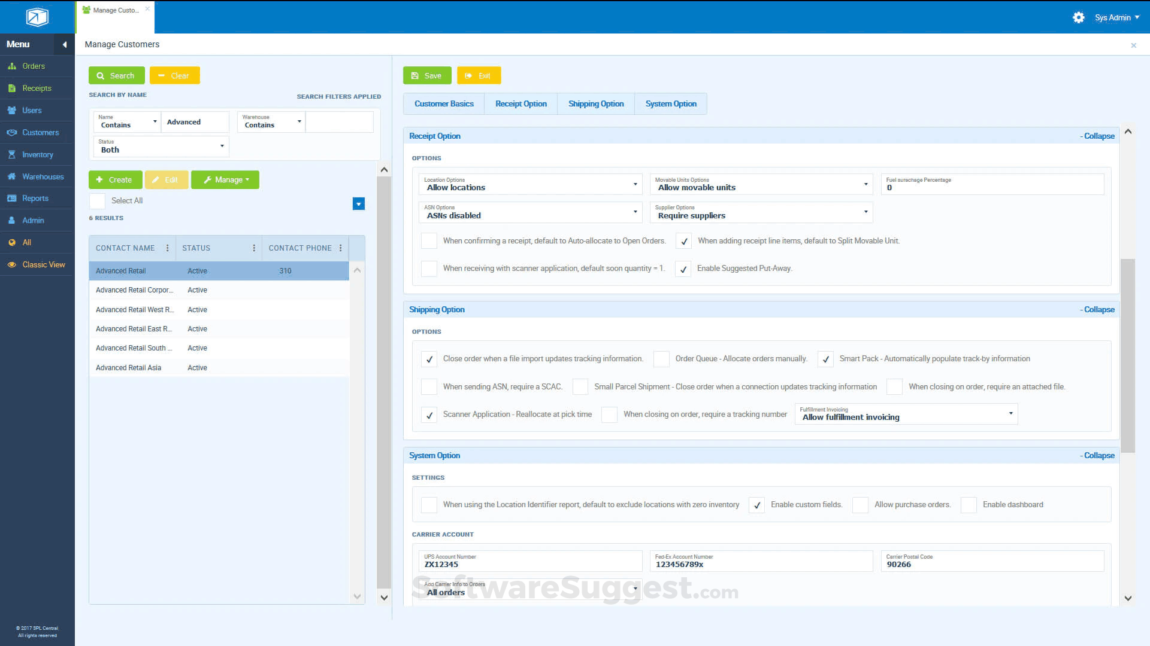Enable auto-allocate to Open Orders on receipt confirmation
The image size is (1150, 646).
tap(428, 240)
